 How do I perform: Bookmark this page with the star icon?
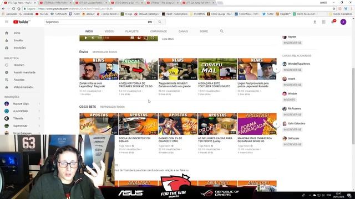click(x=334, y=9)
